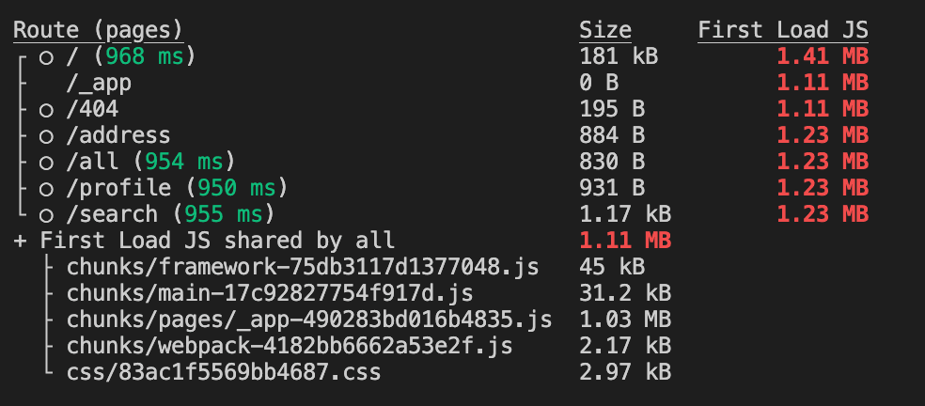Click the chunks/framework-75db3117d1377048.js filename

303,267
